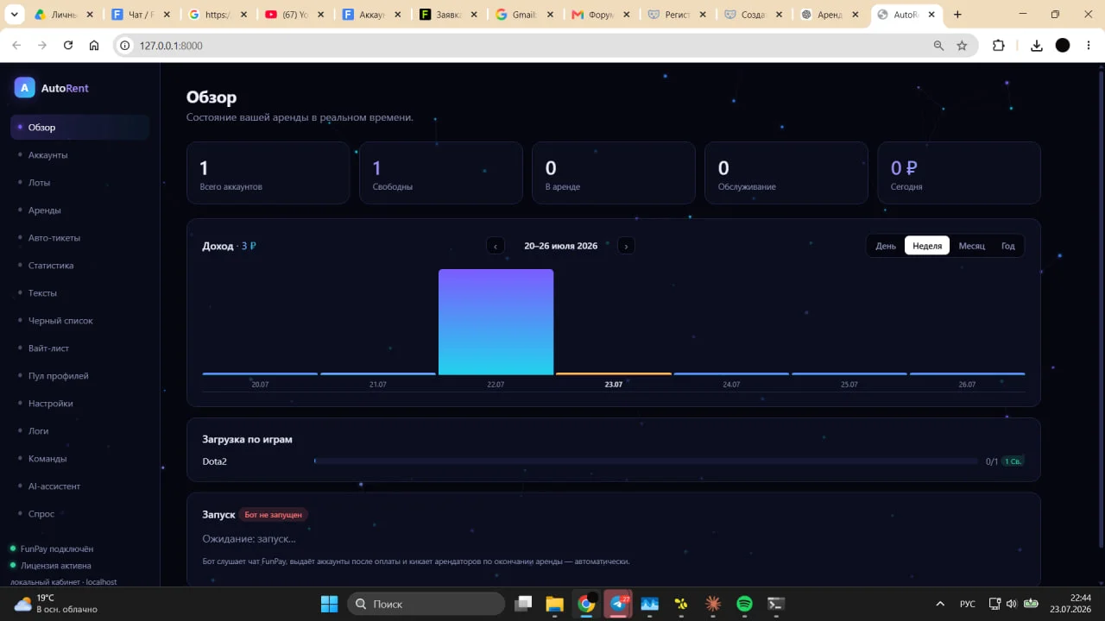Image resolution: width=1105 pixels, height=621 pixels.
Task: Click the Обслуживание stat card
Action: pos(786,173)
